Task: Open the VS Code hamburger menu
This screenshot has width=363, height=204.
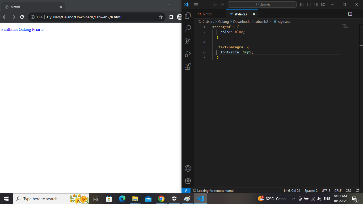Action: (x=196, y=4)
